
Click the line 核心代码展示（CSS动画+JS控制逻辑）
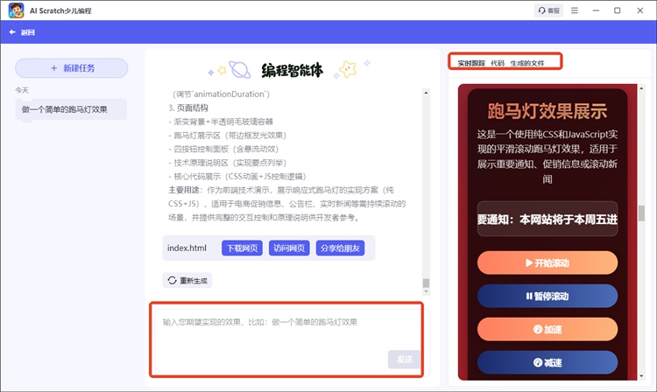point(237,177)
